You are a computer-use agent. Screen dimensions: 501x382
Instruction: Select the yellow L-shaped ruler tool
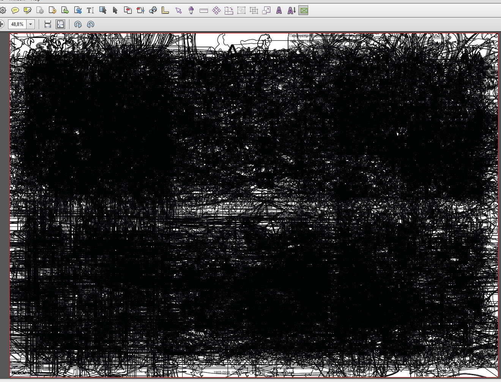[165, 11]
